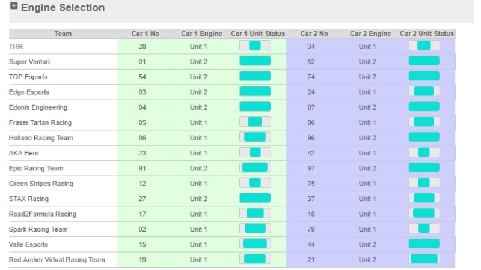Select the Valle Esports team name
The image size is (481, 270).
[28, 245]
